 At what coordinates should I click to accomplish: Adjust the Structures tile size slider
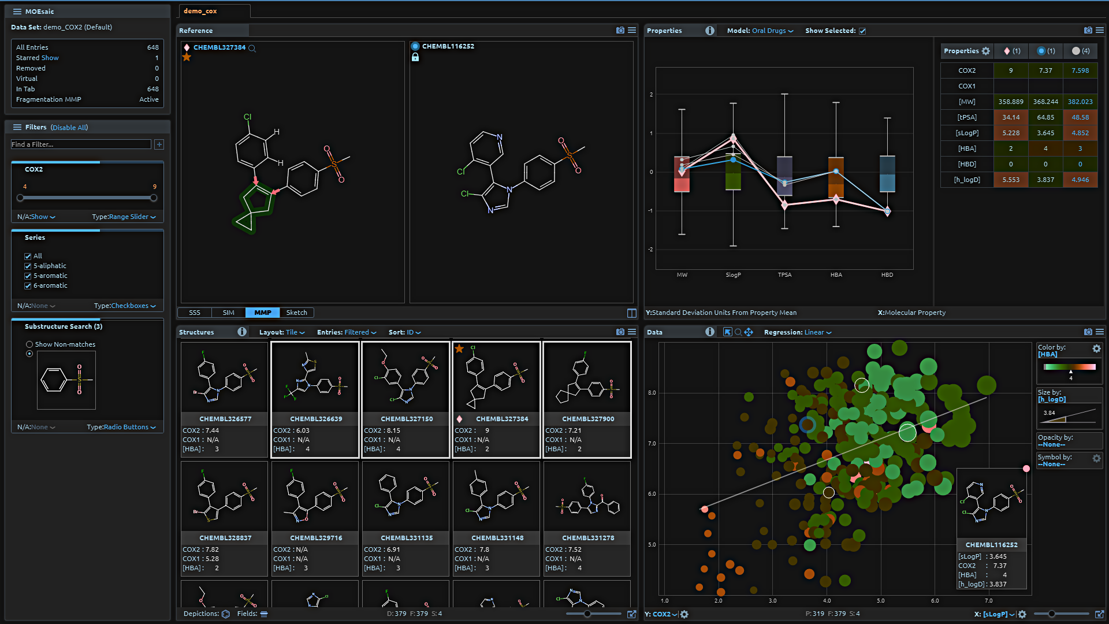[x=587, y=614]
